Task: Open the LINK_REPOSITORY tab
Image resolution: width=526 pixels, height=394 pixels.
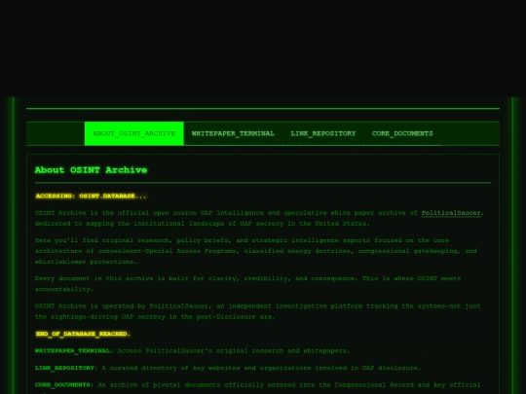Action: click(x=323, y=133)
